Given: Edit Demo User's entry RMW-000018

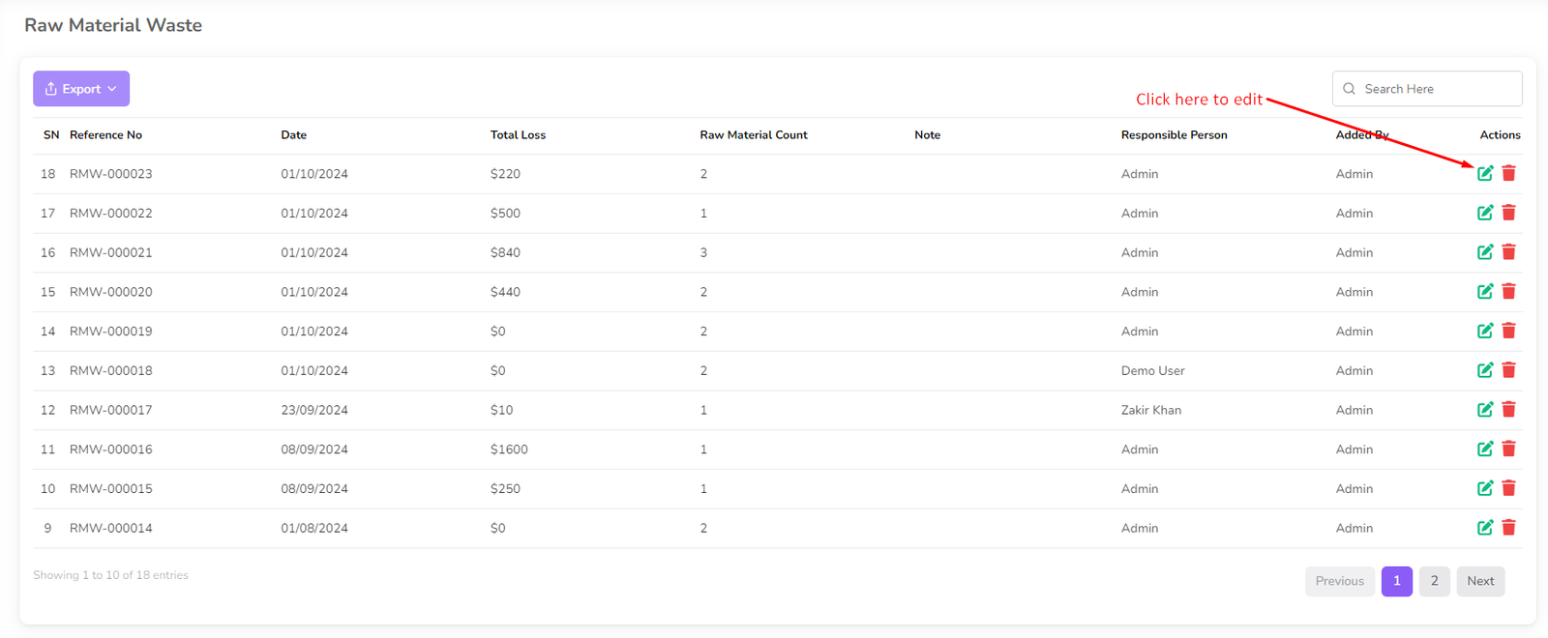Looking at the screenshot, I should (1484, 370).
